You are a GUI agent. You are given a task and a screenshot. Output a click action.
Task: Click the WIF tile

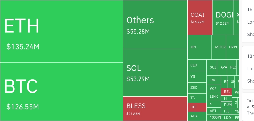(213, 88)
